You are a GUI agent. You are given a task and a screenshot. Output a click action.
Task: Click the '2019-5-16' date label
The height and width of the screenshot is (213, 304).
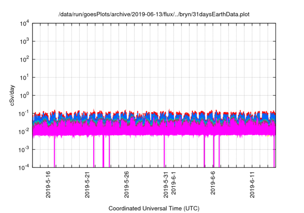48,184
